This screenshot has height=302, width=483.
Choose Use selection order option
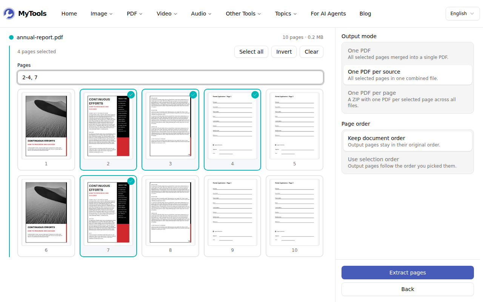(408, 162)
